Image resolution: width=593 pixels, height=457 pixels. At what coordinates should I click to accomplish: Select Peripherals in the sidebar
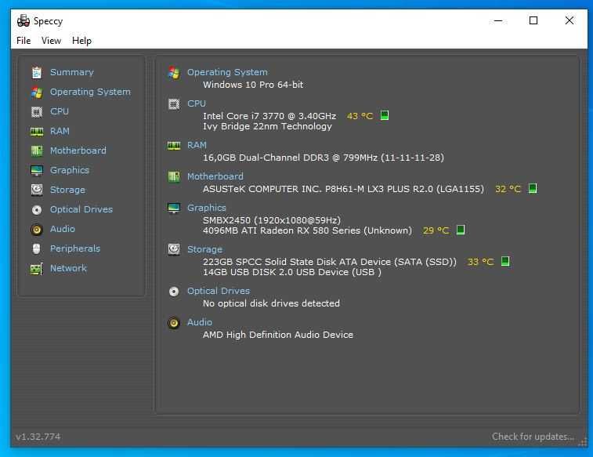coord(75,249)
